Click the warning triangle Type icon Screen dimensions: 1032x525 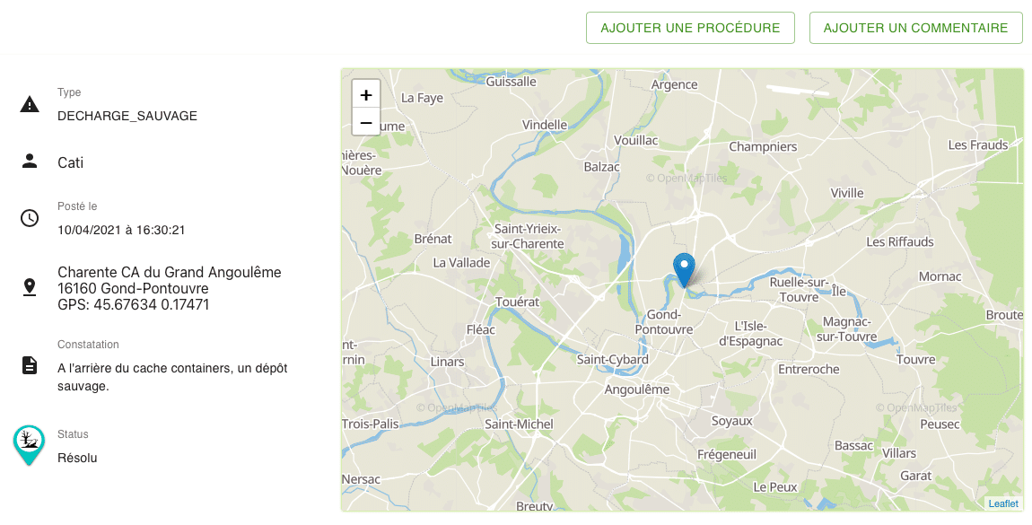point(30,105)
